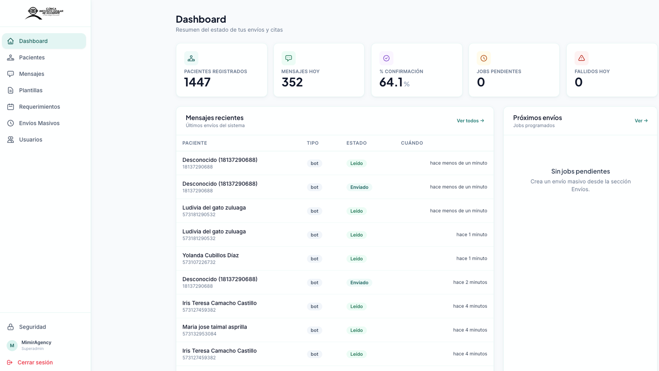Select Maria jose taimal asprilla row
This screenshot has height=371, width=659.
tap(335, 330)
